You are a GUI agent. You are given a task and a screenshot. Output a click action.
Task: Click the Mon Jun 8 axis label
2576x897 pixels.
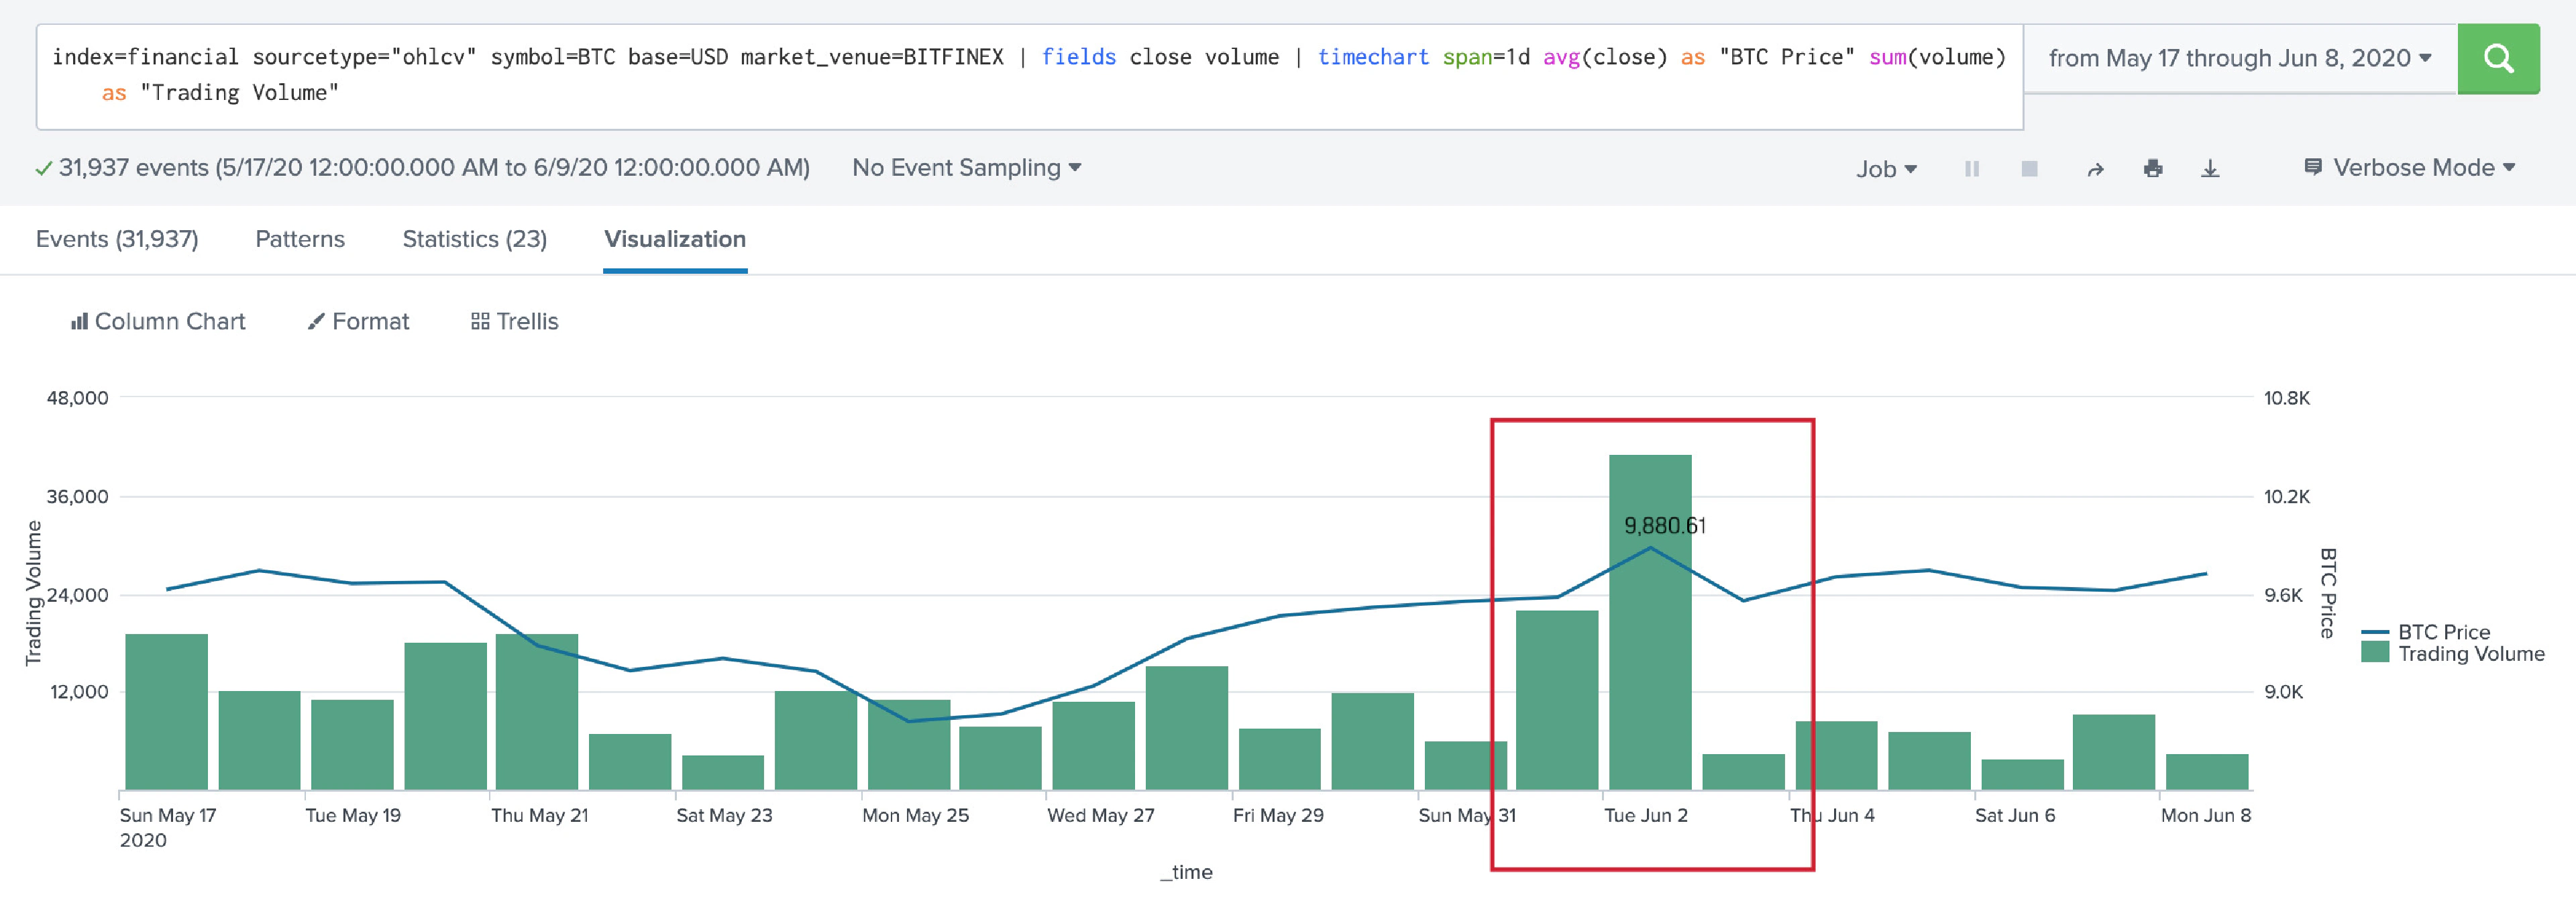[x=2205, y=815]
